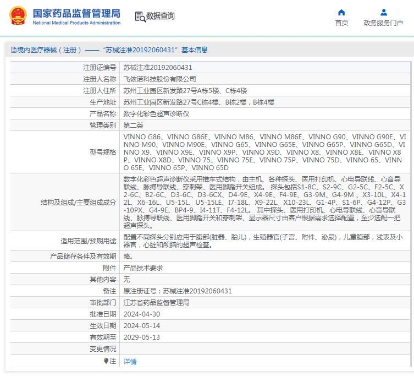414x376 pixels.
Task: Click the 有效期至 label
Action: pyautogui.click(x=103, y=337)
